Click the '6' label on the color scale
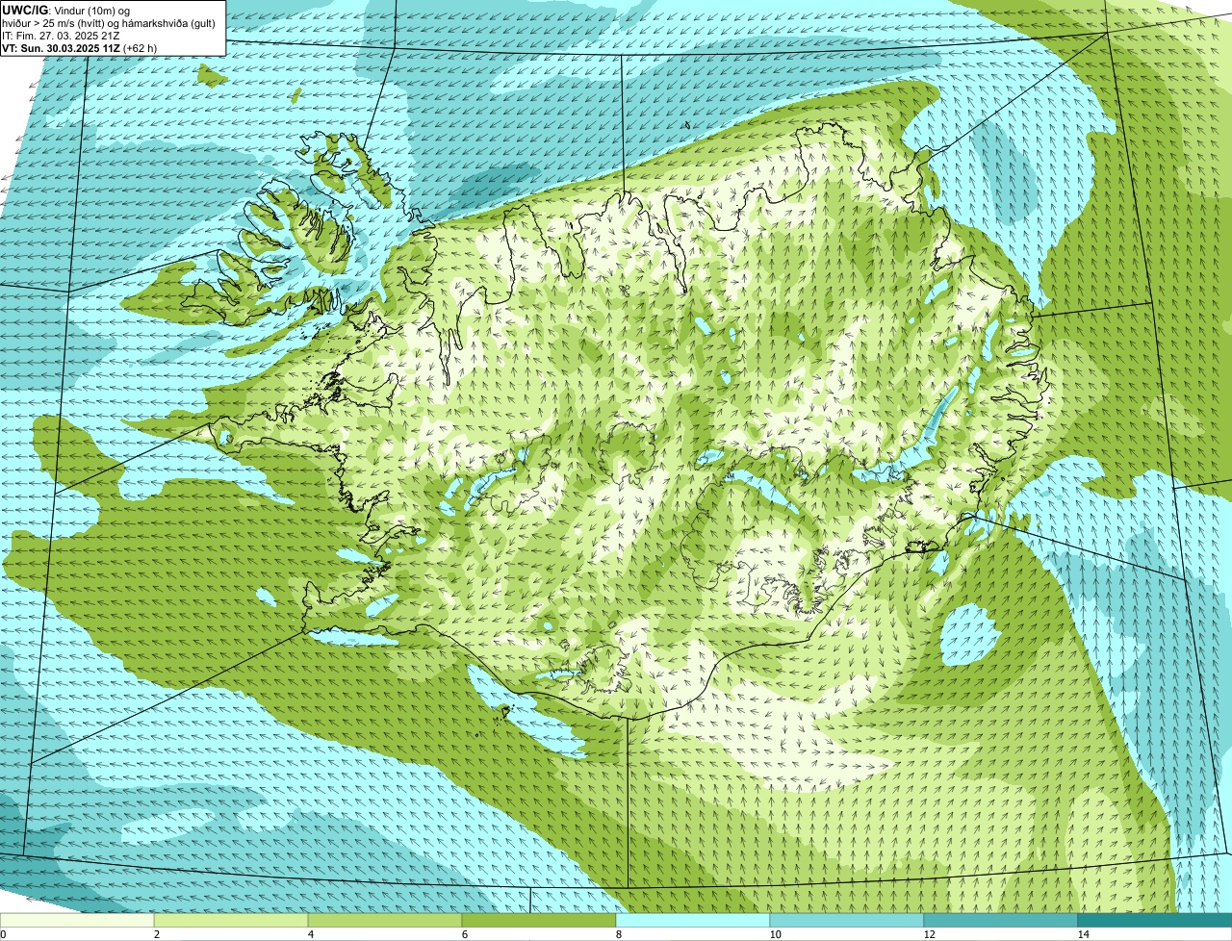Viewport: 1232px width, 941px height. pyautogui.click(x=464, y=934)
